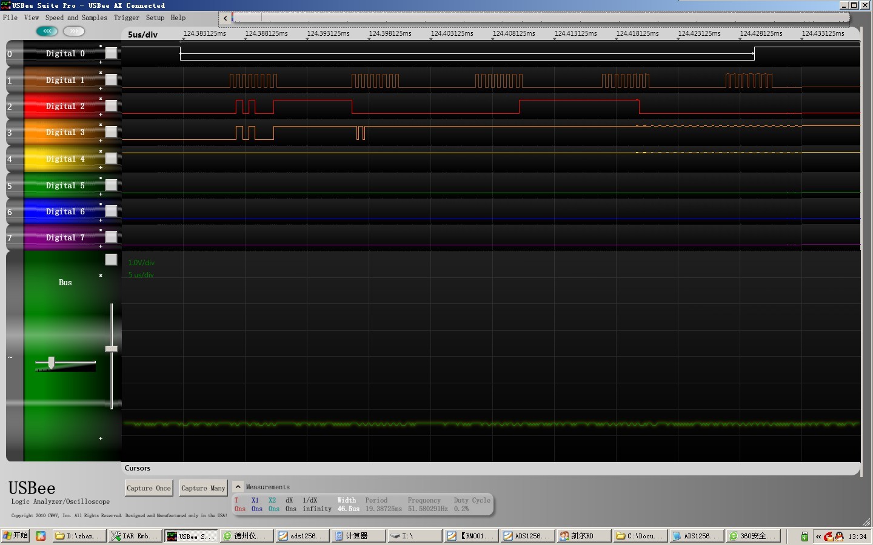Click the Period value 19.38725ms
Viewport: 873px width, 545px height.
pos(384,509)
